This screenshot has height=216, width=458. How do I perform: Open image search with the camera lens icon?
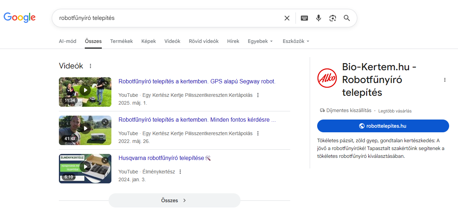pyautogui.click(x=333, y=18)
